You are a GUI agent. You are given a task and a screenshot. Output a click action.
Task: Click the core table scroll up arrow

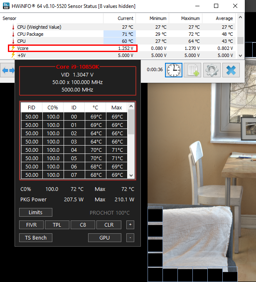point(131,106)
